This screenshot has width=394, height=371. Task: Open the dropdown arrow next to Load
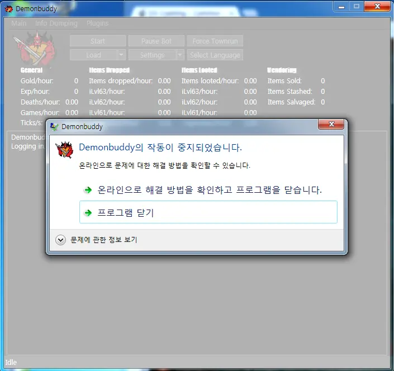[x=121, y=55]
